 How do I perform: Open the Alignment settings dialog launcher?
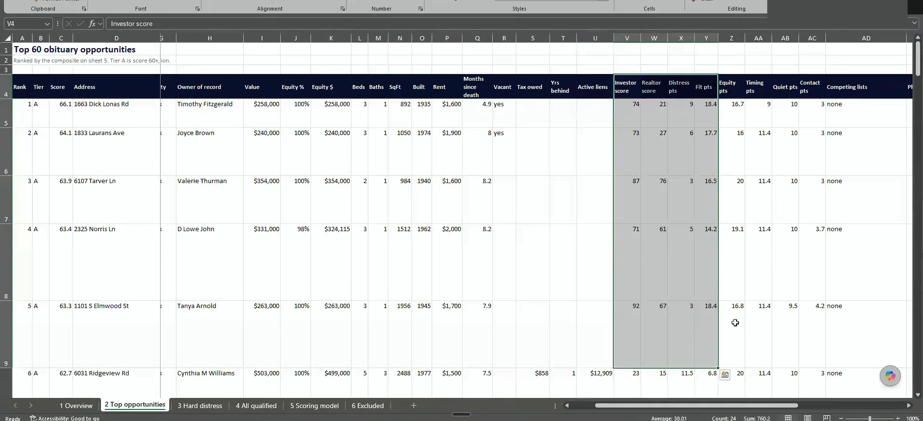tap(343, 9)
